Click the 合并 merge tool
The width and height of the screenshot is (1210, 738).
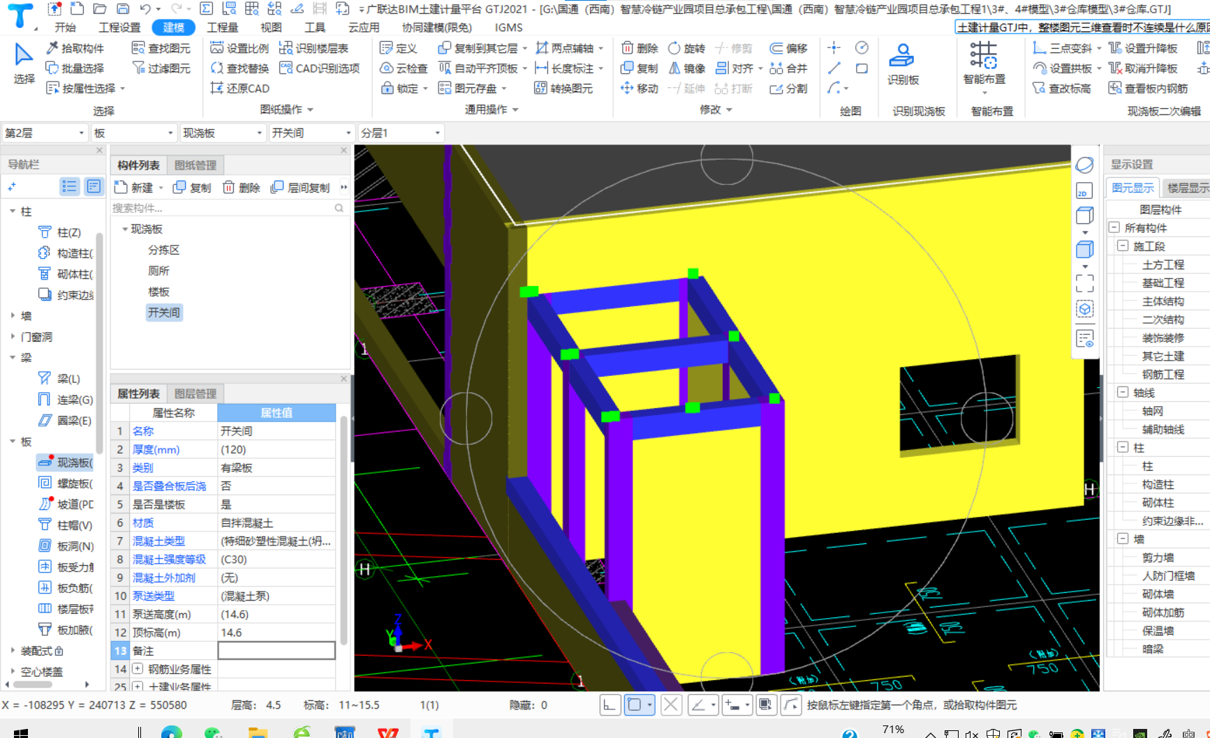788,68
